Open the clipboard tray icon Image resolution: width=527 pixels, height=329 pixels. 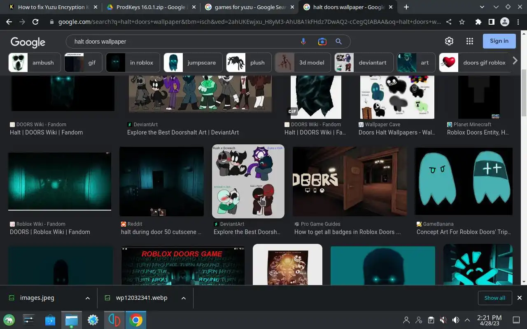coord(431,320)
